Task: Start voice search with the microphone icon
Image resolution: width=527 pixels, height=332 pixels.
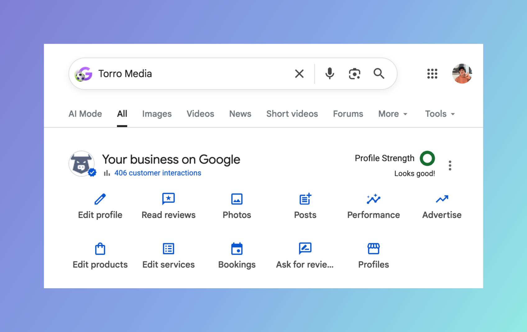Action: [330, 74]
